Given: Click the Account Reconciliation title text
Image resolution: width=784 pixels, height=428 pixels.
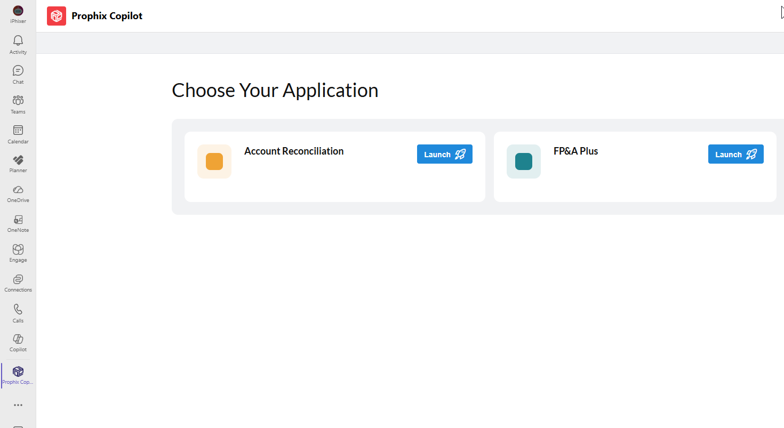Looking at the screenshot, I should click(x=294, y=151).
